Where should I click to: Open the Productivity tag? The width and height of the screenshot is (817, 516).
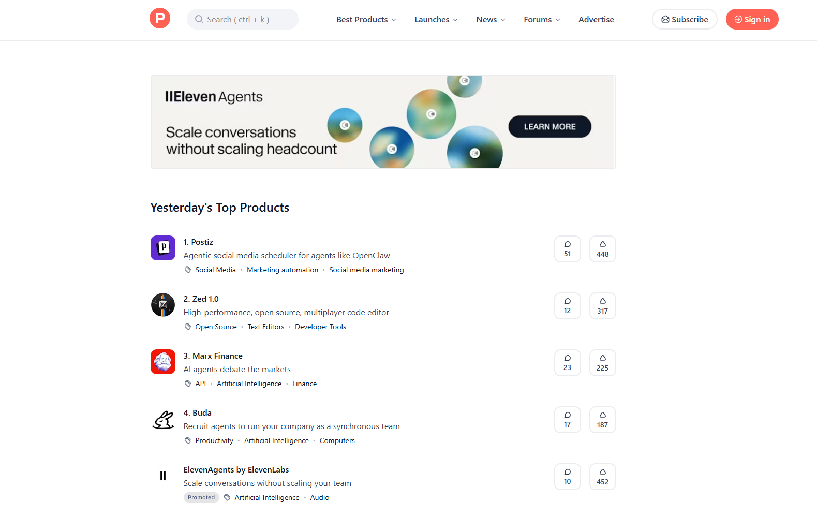(214, 440)
